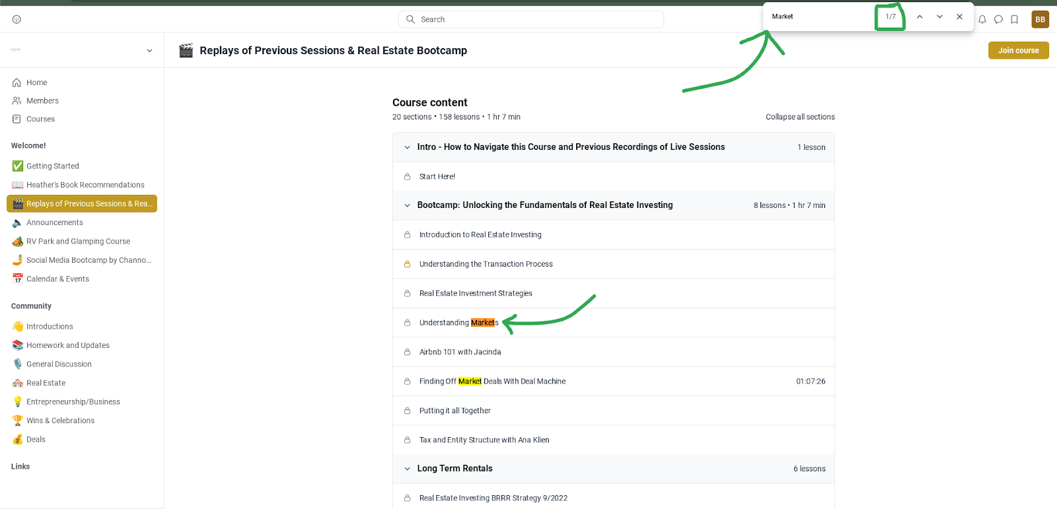The image size is (1057, 509).
Task: Go to next find match arrow
Action: (x=939, y=17)
